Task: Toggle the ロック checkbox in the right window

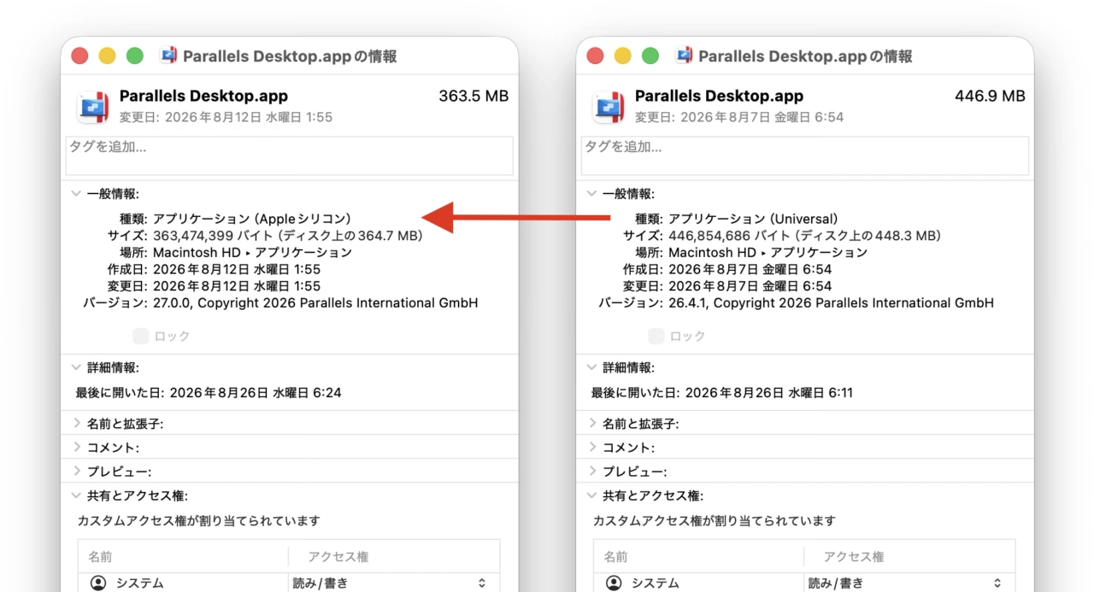Action: click(656, 336)
